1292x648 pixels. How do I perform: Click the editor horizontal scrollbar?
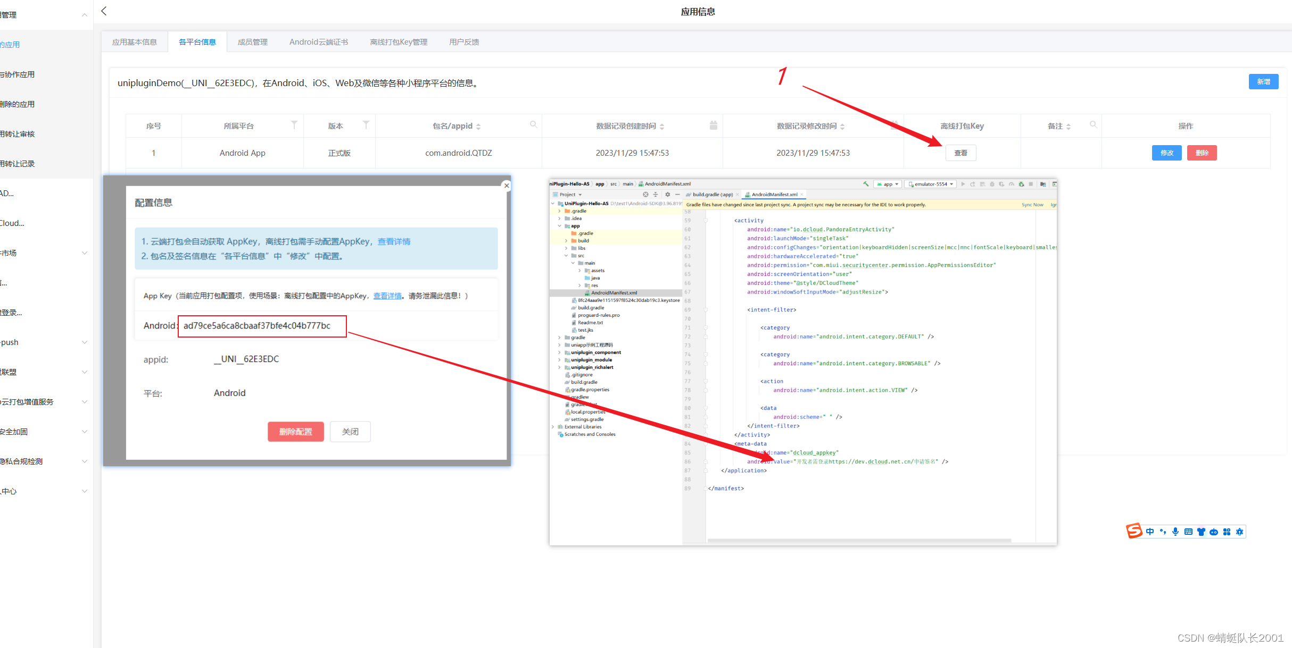[x=859, y=541]
